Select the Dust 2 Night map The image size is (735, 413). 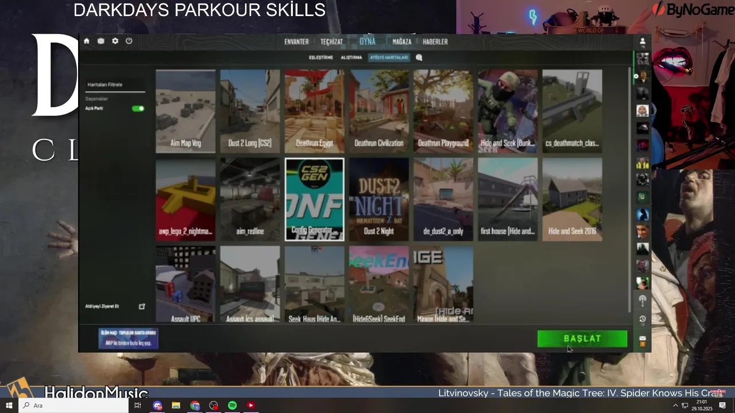tap(379, 200)
